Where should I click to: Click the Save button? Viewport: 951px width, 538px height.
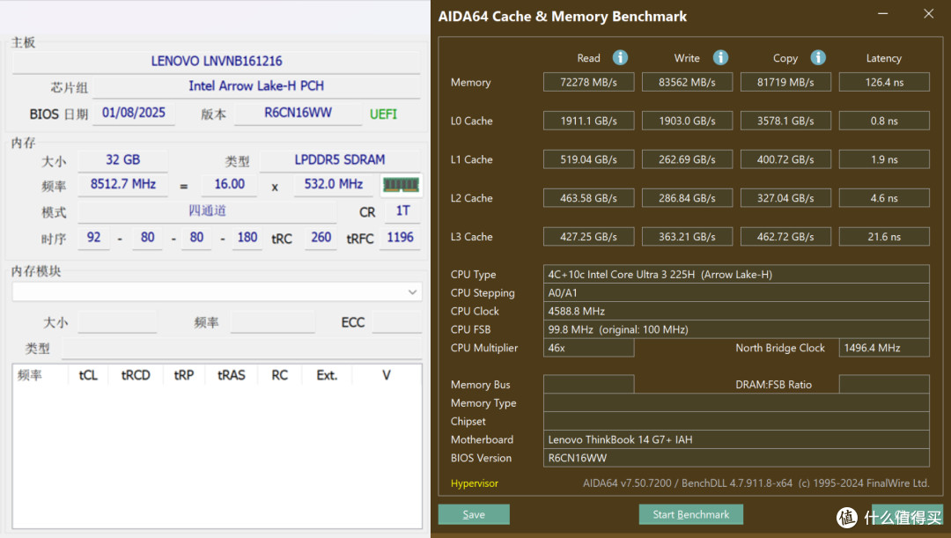[x=474, y=514]
